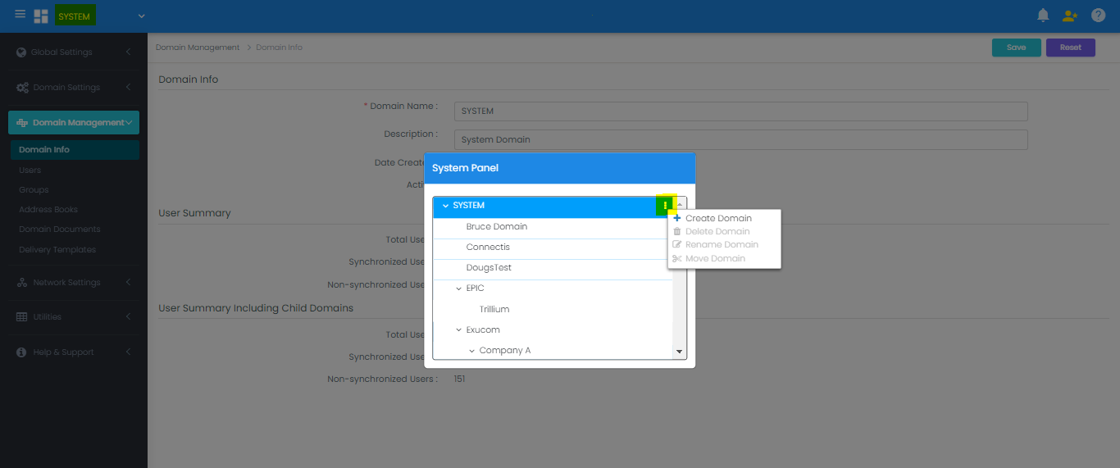
Task: Collapse Domain Management sidebar section
Action: 129,123
